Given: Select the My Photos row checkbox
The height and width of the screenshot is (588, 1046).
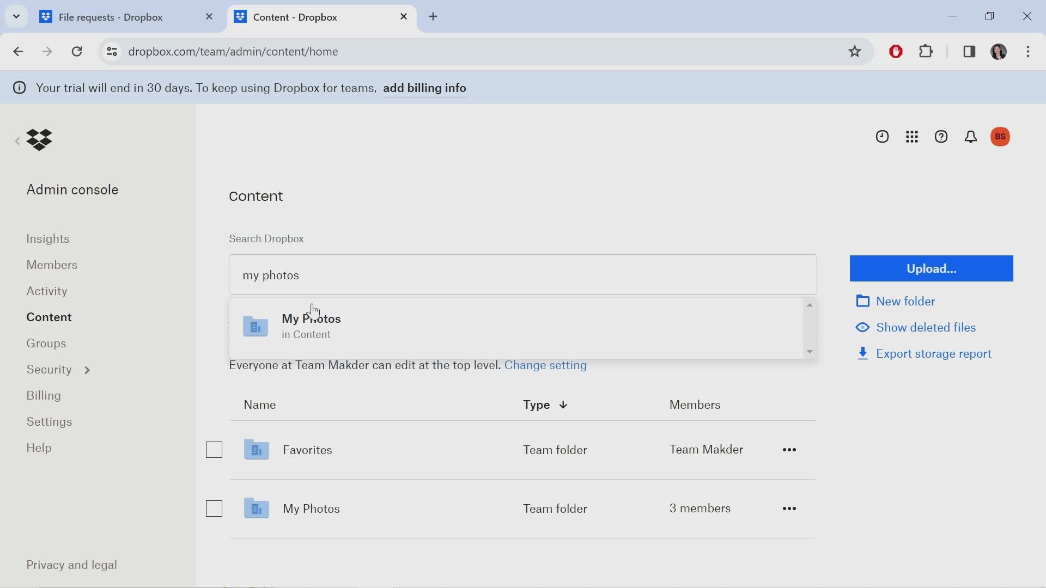Looking at the screenshot, I should 214,509.
